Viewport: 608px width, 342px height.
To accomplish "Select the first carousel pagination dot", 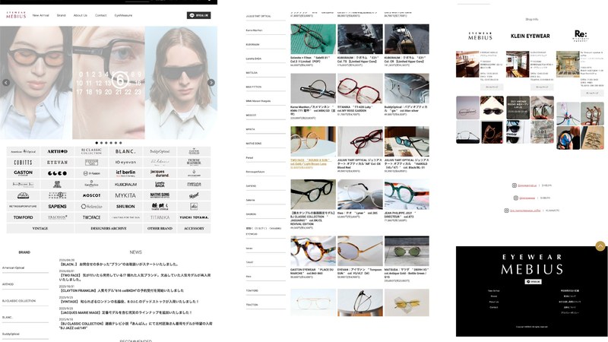I will 97,143.
